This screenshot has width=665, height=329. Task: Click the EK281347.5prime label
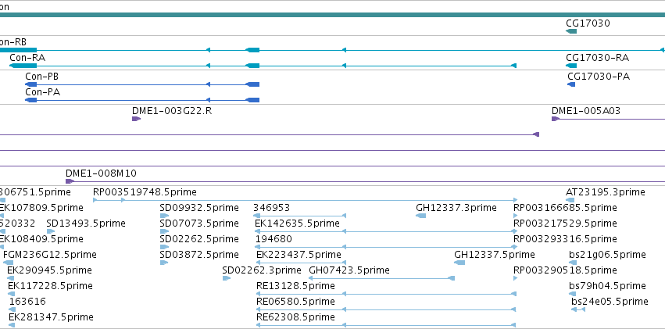point(51,317)
